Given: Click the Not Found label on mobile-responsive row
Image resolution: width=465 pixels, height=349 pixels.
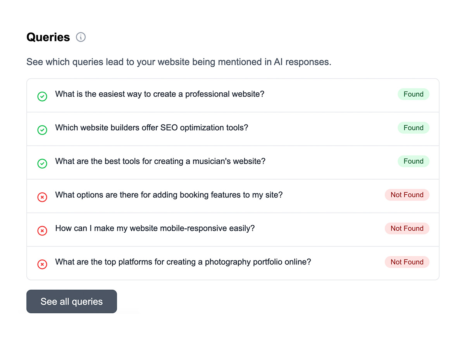Looking at the screenshot, I should coord(407,228).
